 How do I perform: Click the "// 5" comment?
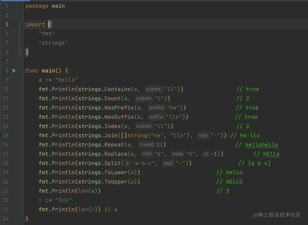[x=223, y=191]
